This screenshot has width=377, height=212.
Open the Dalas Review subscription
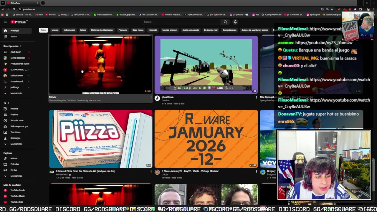pyautogui.click(x=18, y=76)
